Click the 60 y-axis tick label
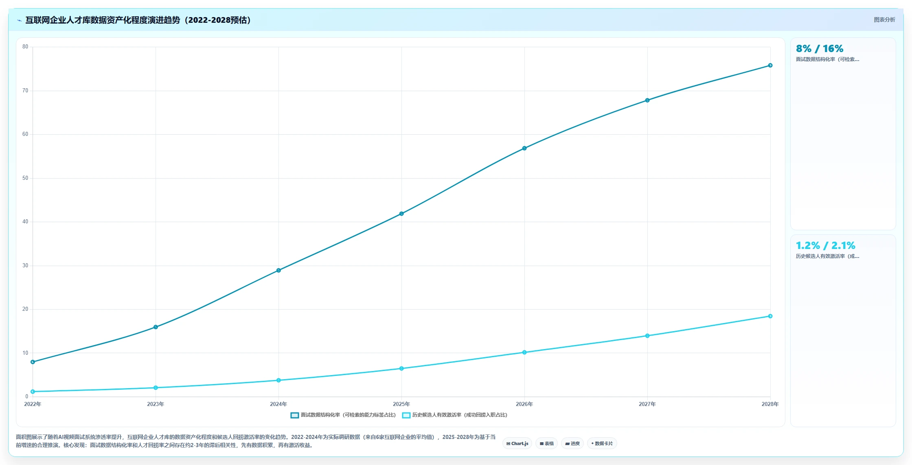Viewport: 912px width, 465px height. pos(25,134)
